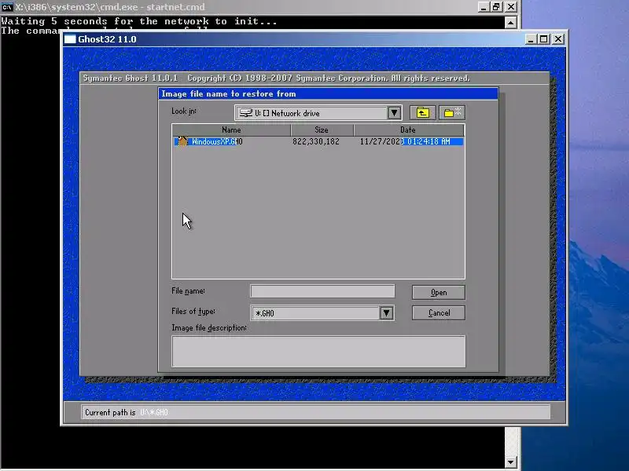Click cmd window scroll up arrow
The image size is (629, 471).
point(510,23)
